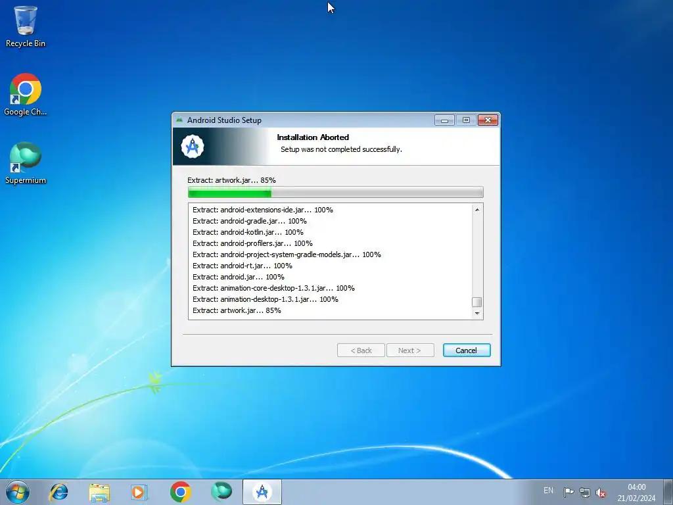
Task: Select log line android-rt.jar 100%
Action: tap(242, 266)
